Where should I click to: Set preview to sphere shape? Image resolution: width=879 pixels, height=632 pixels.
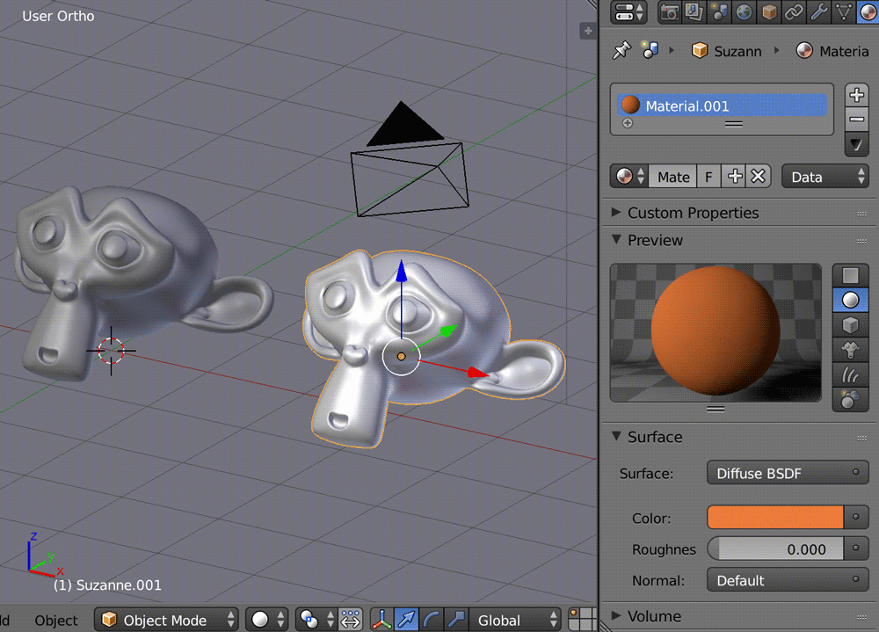(850, 300)
